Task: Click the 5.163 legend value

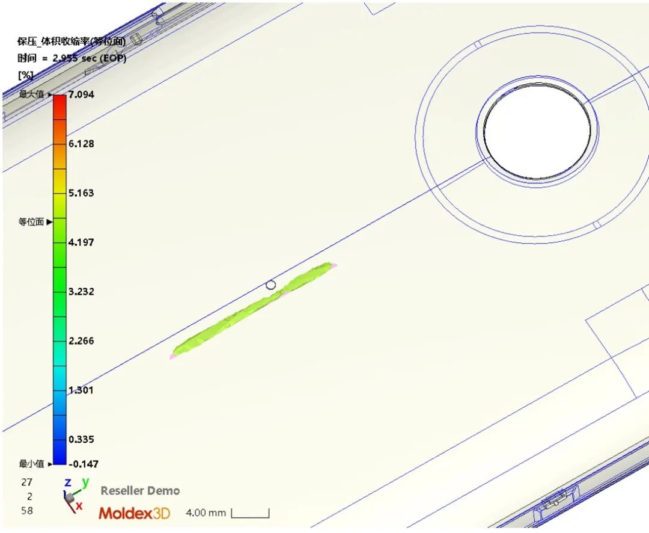Action: coord(82,193)
